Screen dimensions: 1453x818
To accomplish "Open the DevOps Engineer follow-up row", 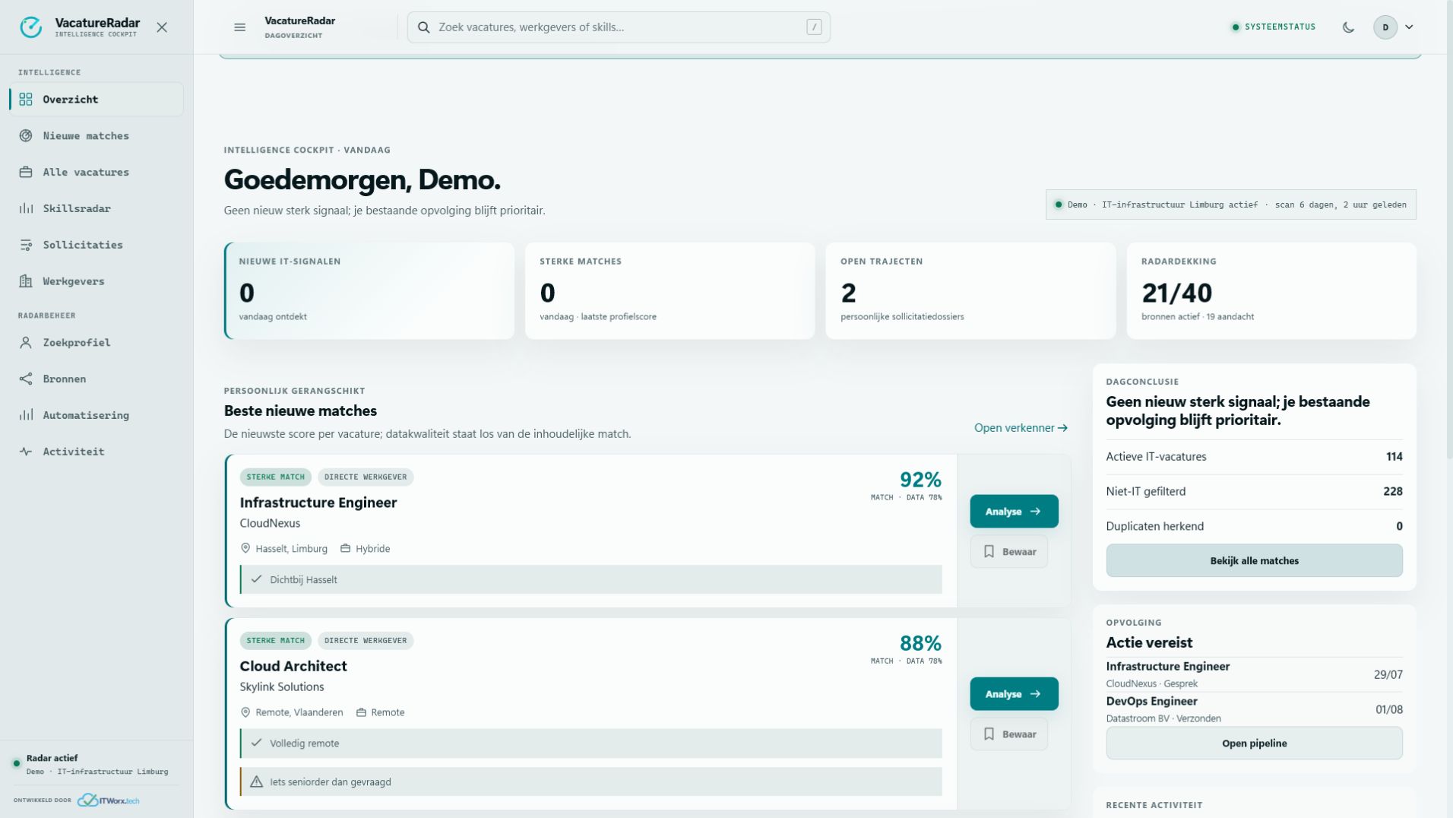I will pos(1254,709).
